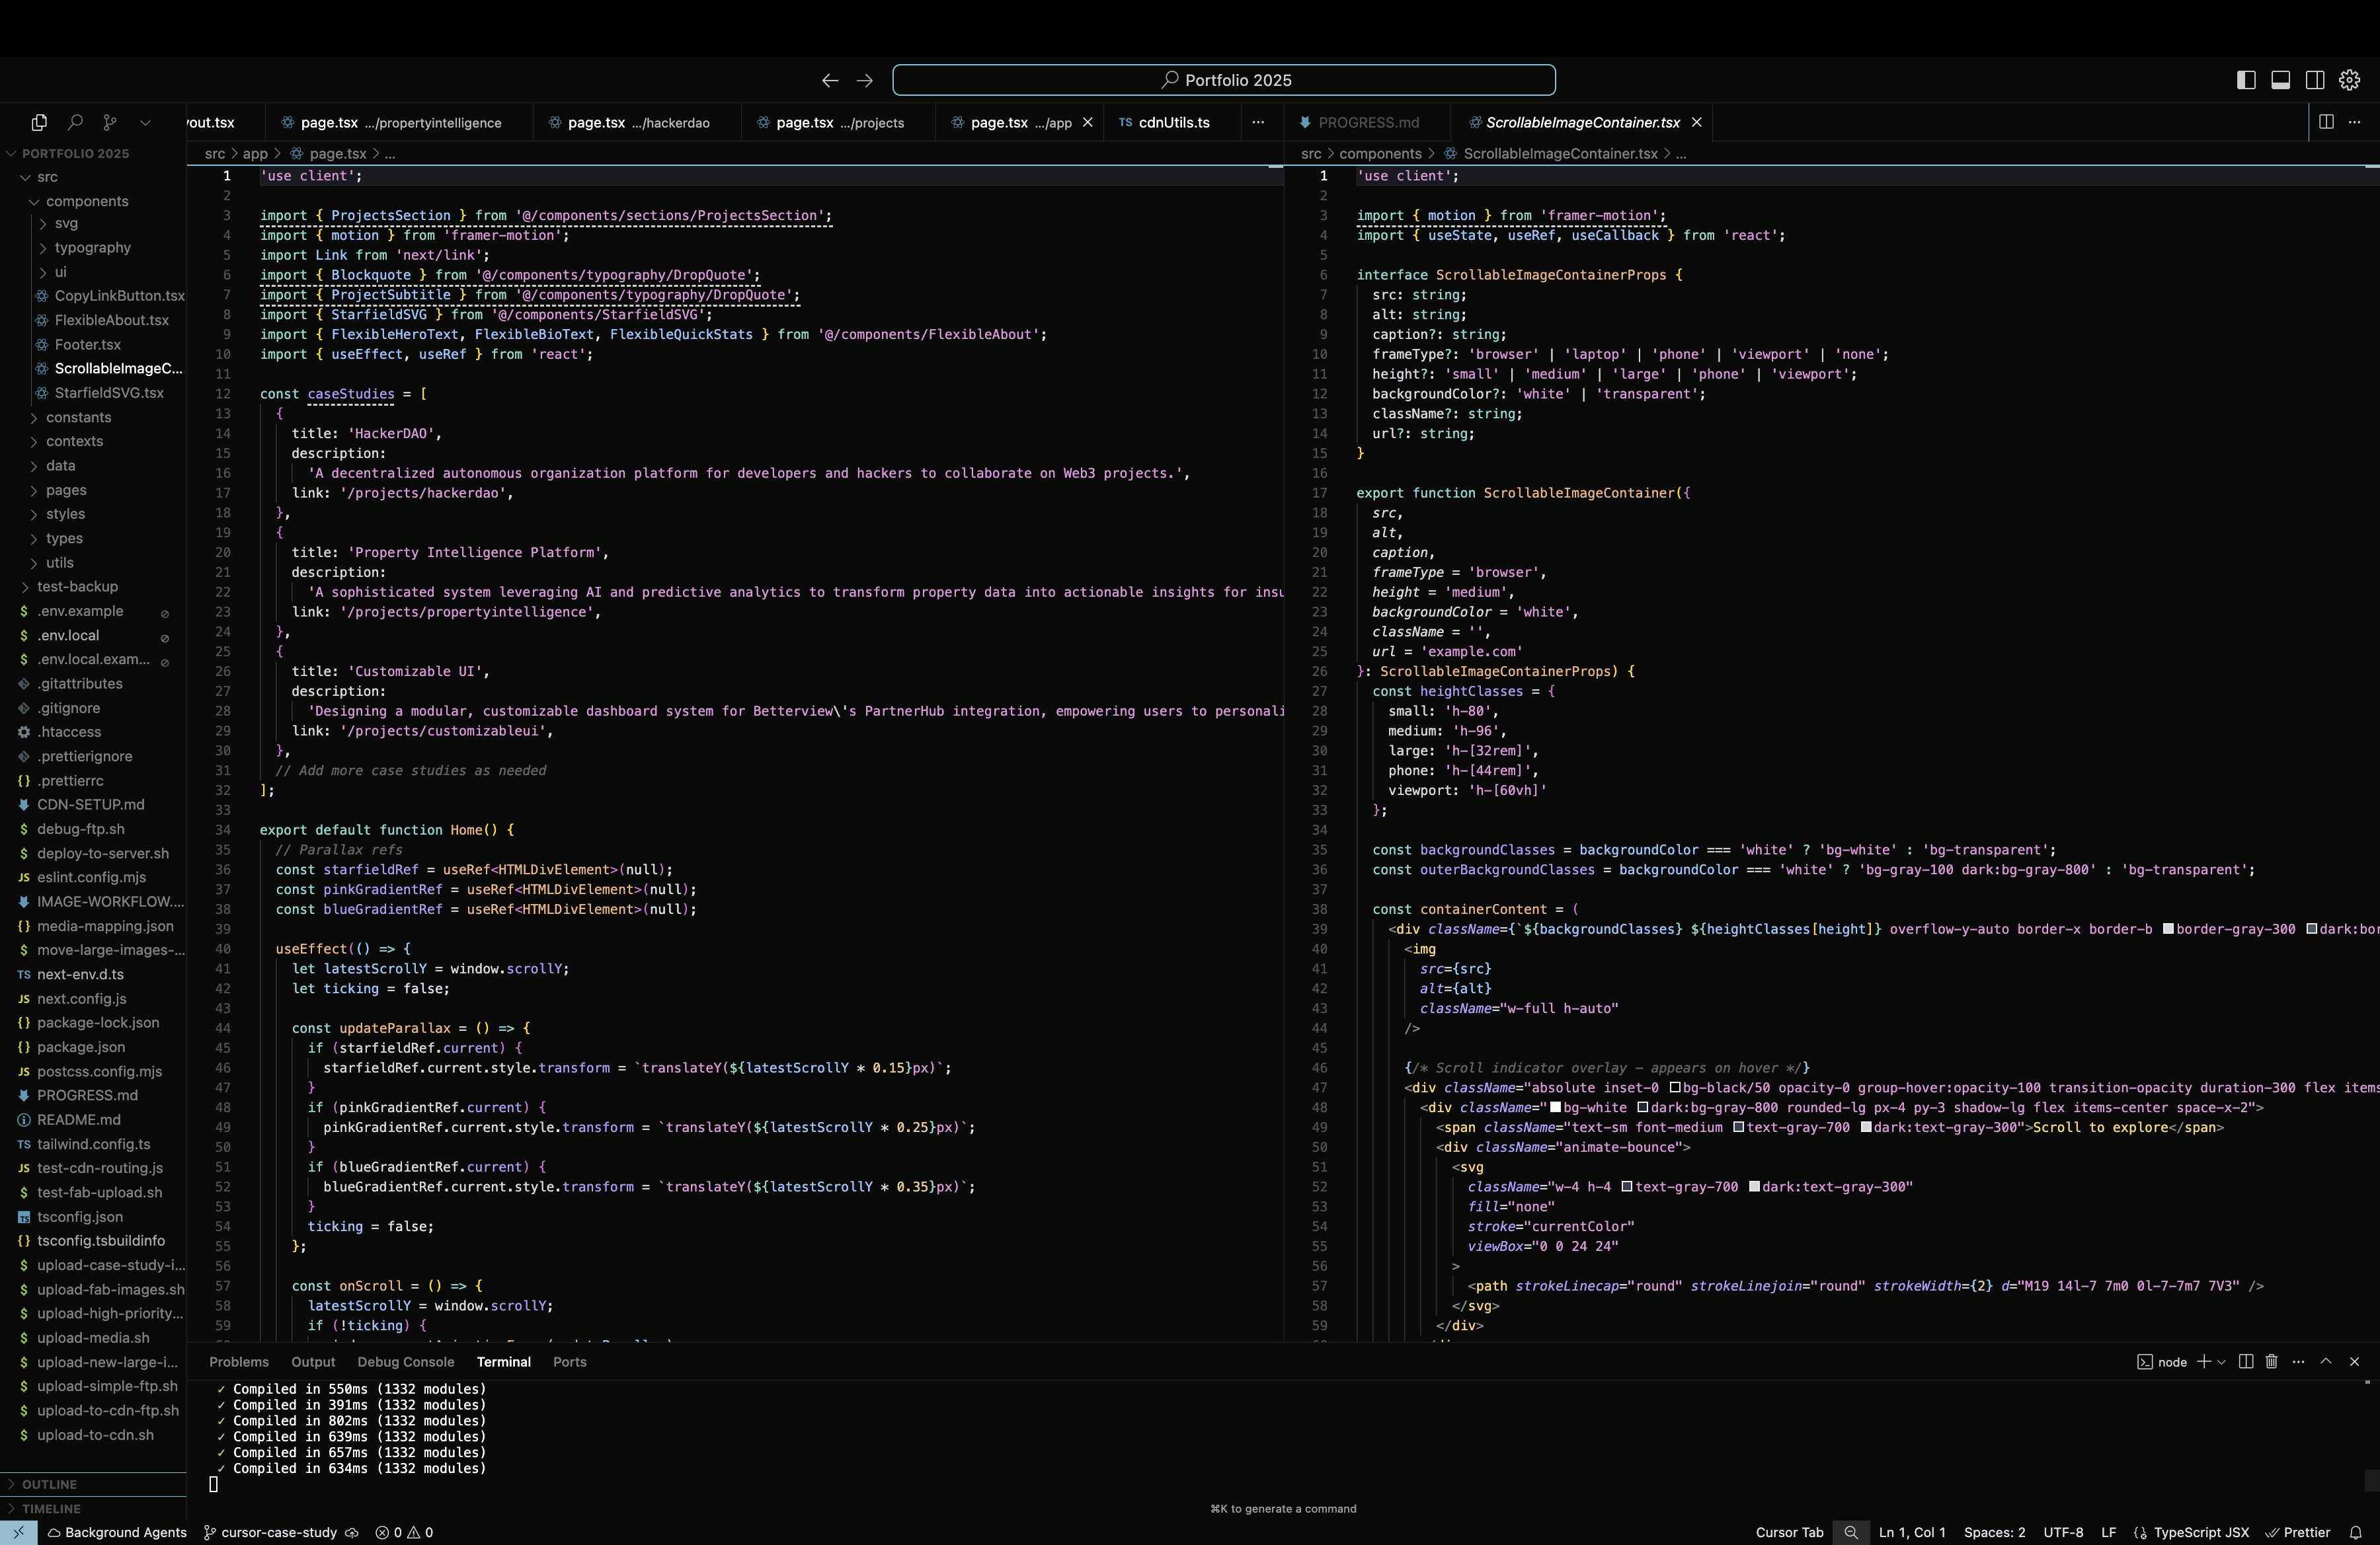Screen dimensions: 2380x1545
Task: Change indentation via Spaces: 2
Action: [1994, 1533]
